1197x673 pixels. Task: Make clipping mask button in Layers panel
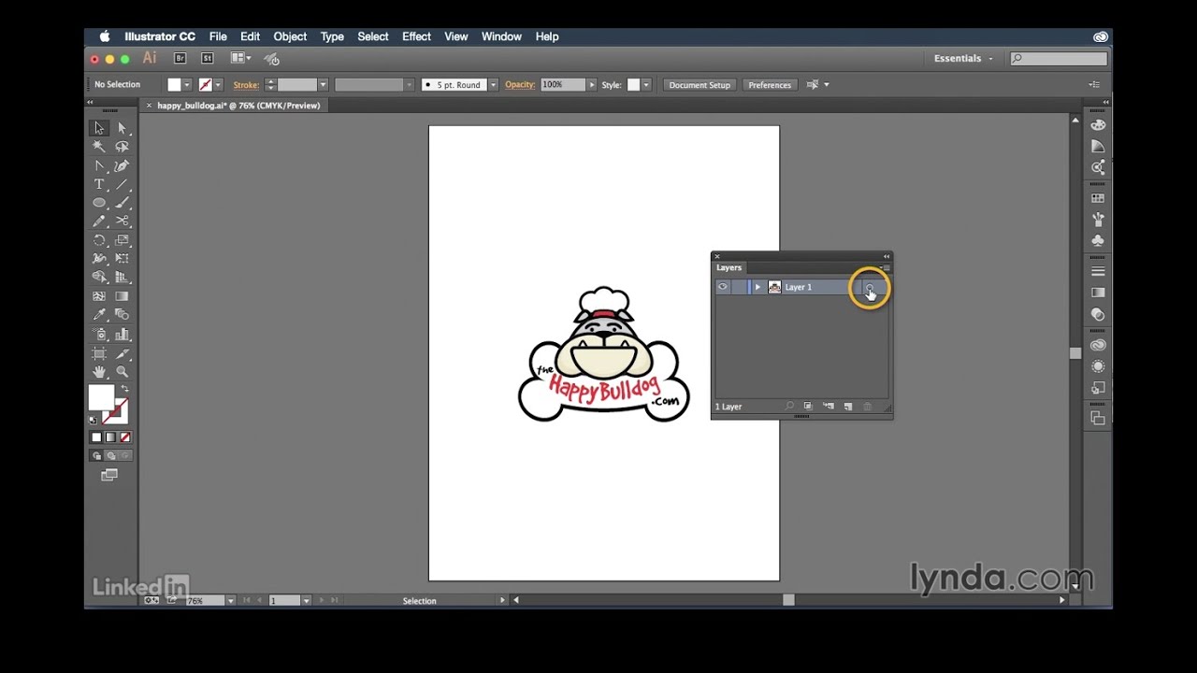(808, 407)
